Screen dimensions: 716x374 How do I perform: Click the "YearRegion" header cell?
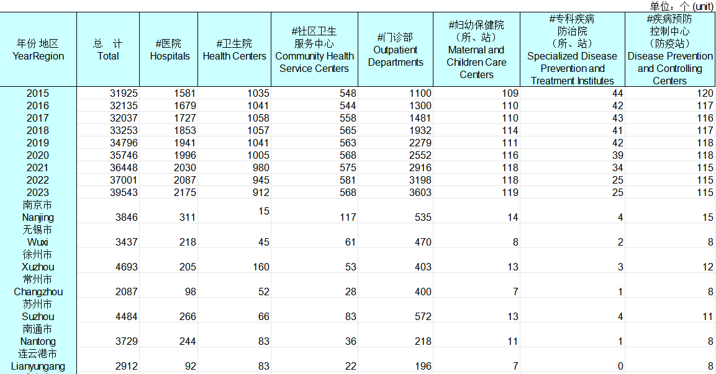38,50
